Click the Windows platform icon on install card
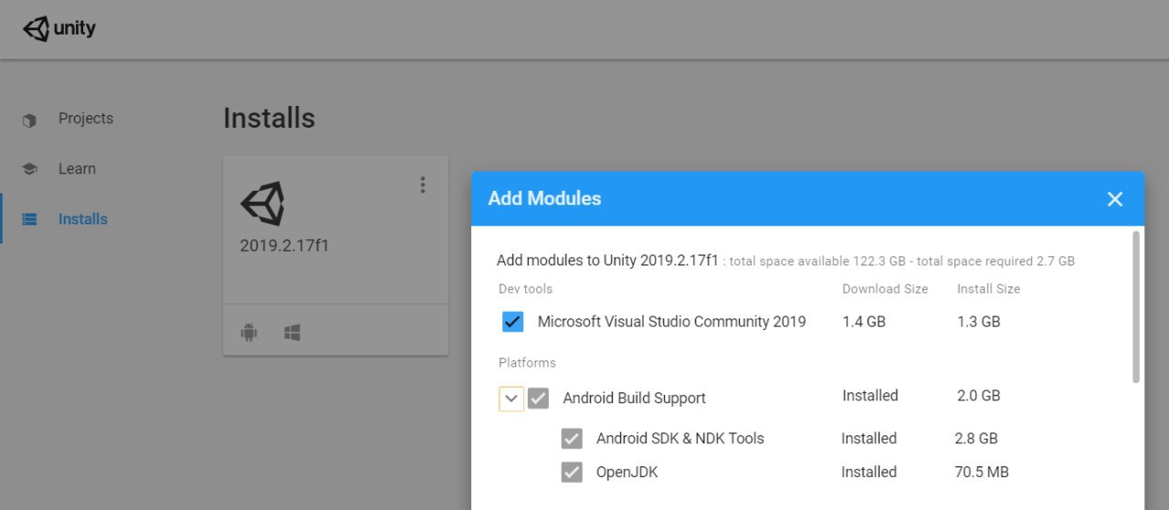 pos(292,333)
